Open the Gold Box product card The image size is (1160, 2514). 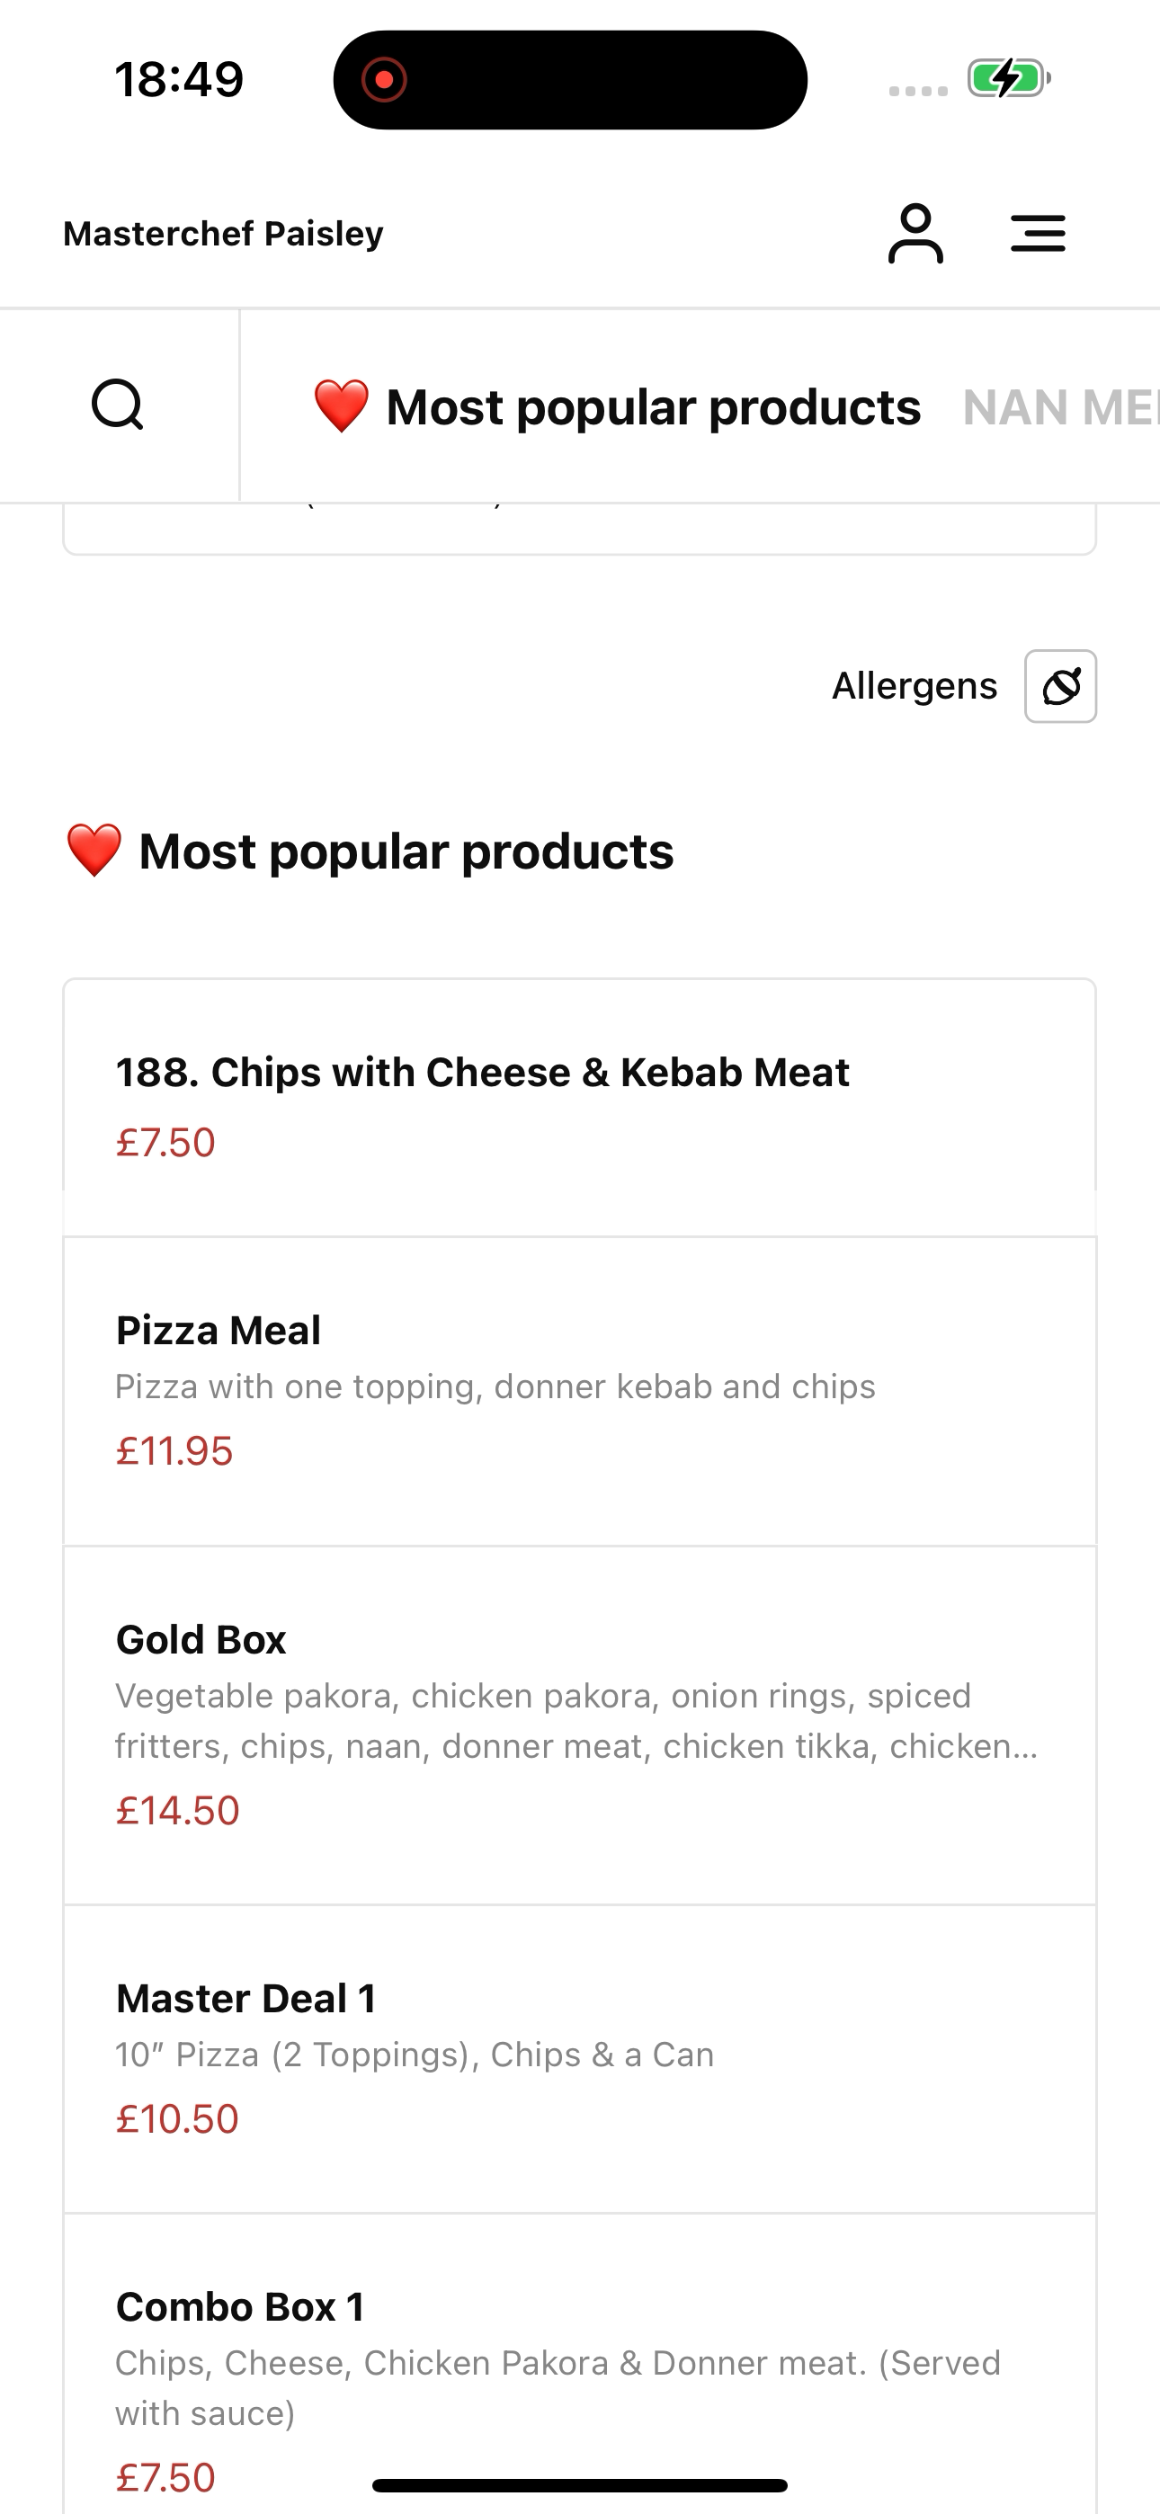580,1725
